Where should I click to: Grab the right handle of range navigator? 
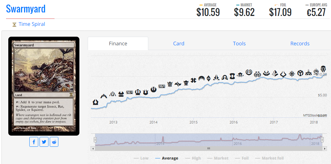point(322,140)
